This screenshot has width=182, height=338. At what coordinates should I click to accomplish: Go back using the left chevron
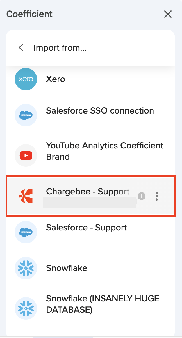pos(21,48)
